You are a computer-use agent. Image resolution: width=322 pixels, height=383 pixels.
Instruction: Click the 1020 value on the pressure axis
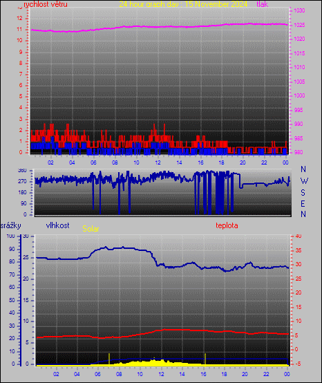[x=299, y=39]
